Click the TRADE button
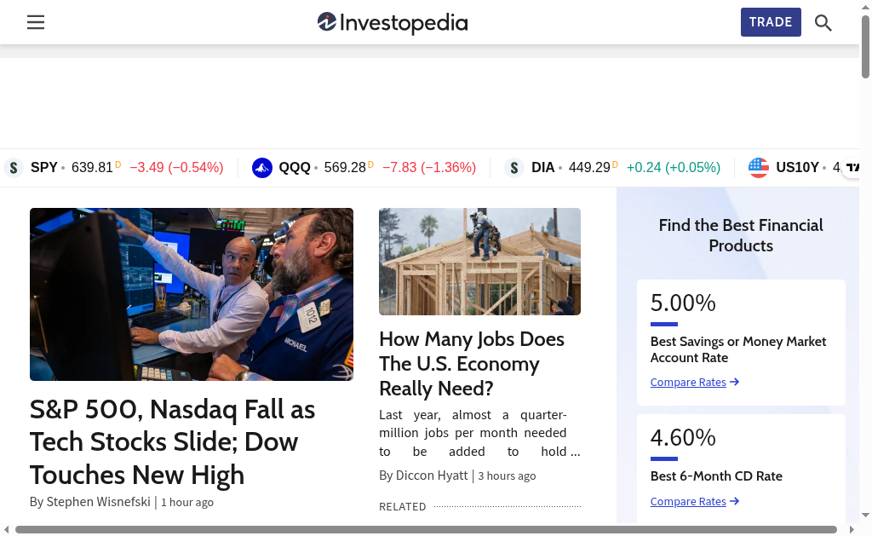872x536 pixels. 771,22
